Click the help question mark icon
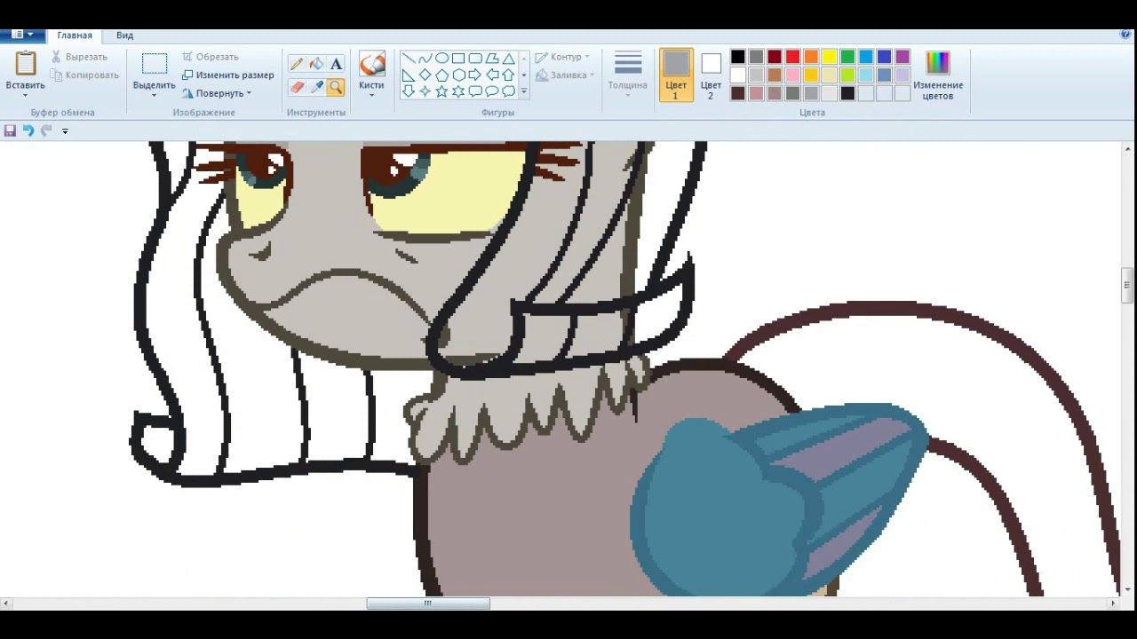Viewport: 1137px width, 639px height. [1125, 35]
